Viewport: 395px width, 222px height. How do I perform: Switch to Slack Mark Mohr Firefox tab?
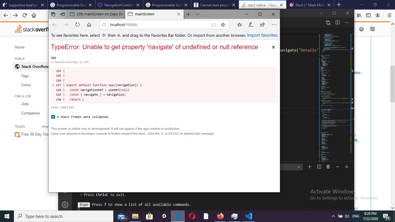(310, 5)
